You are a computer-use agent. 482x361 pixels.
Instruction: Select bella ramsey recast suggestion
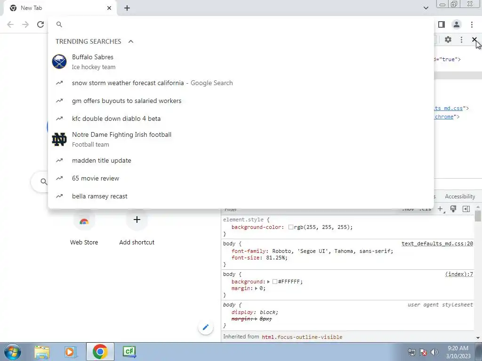coord(241,196)
